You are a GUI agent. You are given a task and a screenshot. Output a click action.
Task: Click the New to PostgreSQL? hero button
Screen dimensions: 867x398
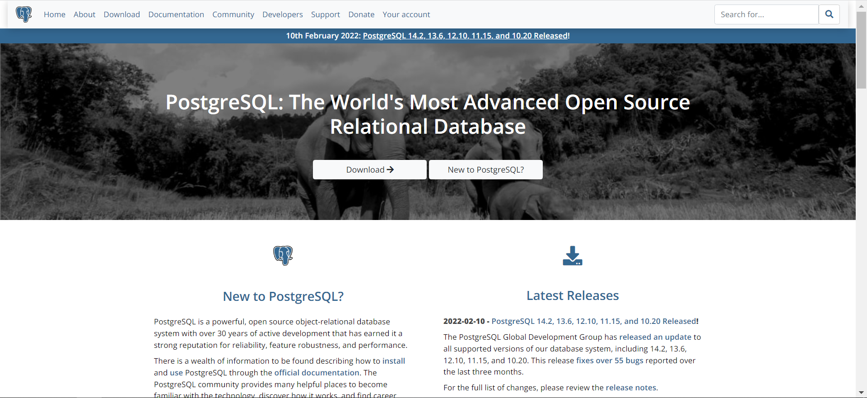486,170
